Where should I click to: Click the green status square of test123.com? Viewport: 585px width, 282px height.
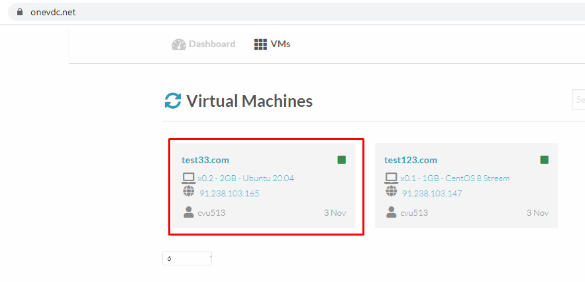click(545, 160)
